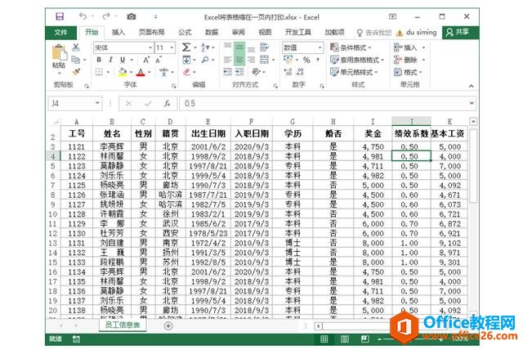Apply the yellow fill color bucket

tap(123, 72)
